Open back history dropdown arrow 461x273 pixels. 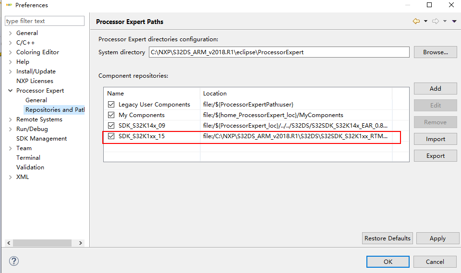click(425, 21)
